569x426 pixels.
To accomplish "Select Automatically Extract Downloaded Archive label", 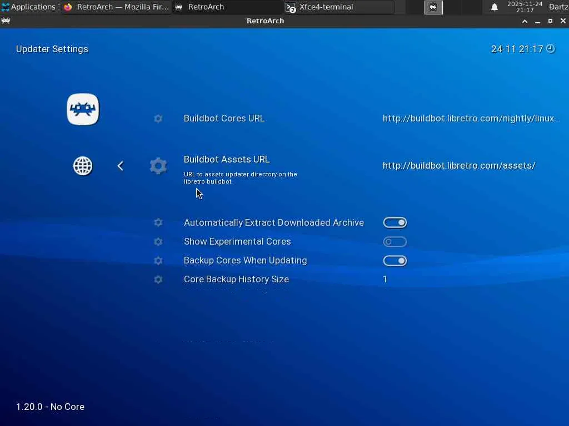I will (x=273, y=222).
